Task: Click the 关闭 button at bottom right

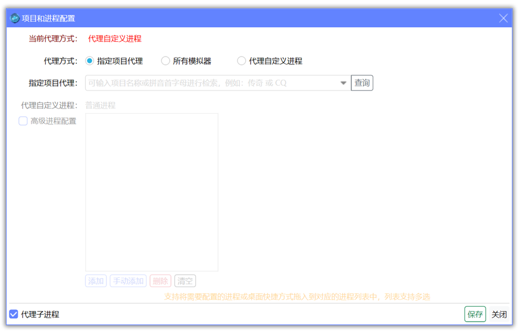Action: coord(499,315)
